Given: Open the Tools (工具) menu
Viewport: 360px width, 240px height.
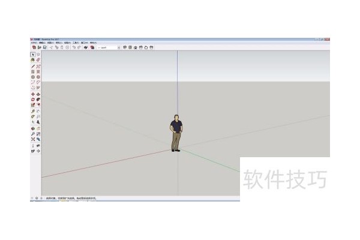Looking at the screenshot, I should point(76,43).
